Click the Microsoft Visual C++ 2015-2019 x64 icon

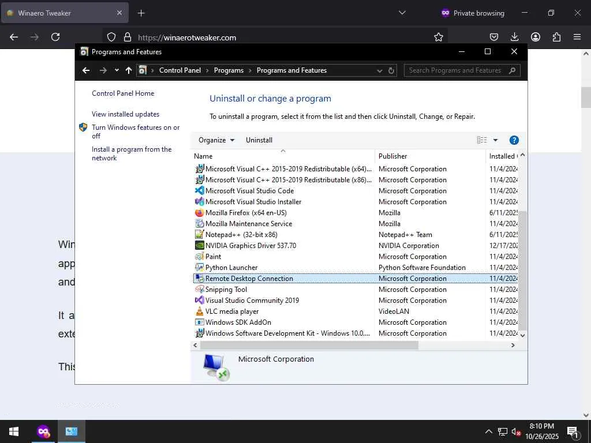click(199, 169)
